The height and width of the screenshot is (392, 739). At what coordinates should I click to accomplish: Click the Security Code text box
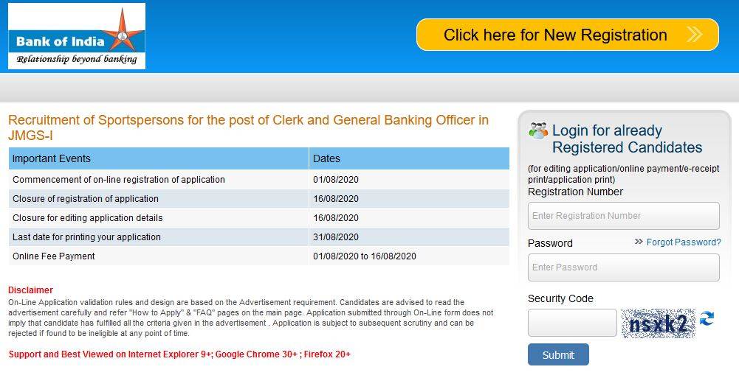point(572,323)
